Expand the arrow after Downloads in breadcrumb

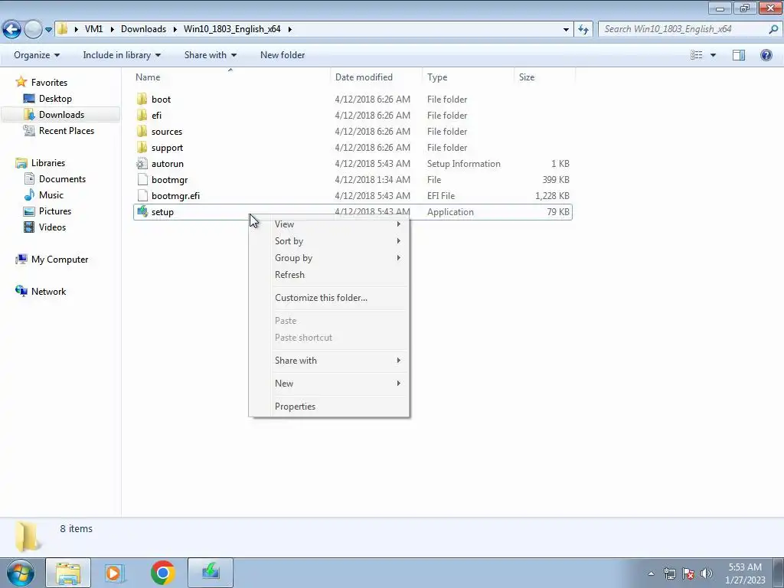point(175,29)
